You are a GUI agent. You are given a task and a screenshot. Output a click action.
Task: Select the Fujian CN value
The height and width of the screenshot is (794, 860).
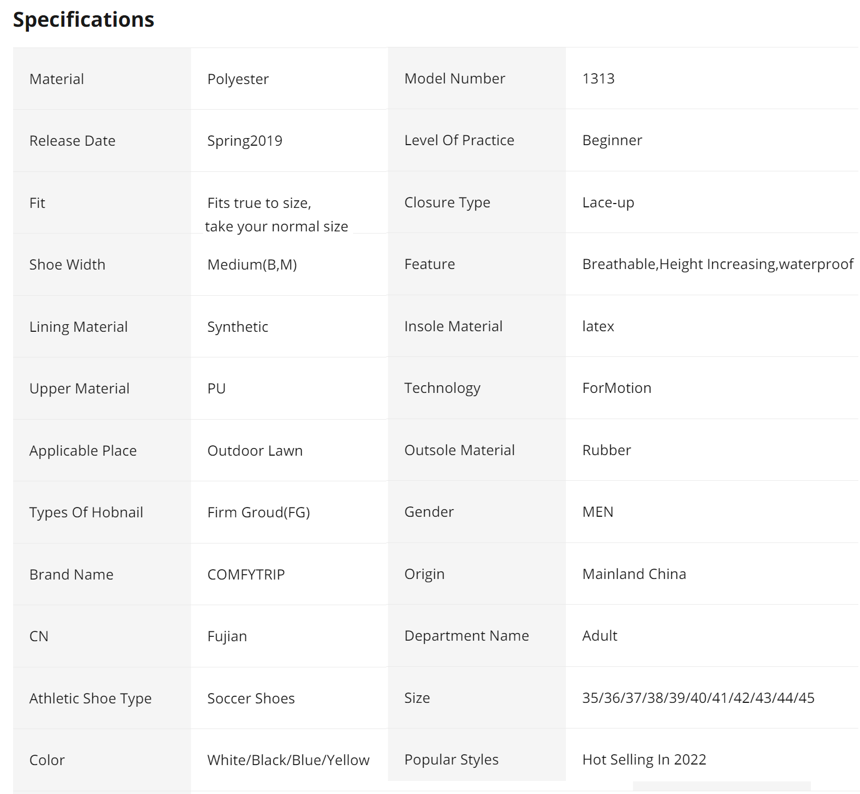pyautogui.click(x=227, y=636)
